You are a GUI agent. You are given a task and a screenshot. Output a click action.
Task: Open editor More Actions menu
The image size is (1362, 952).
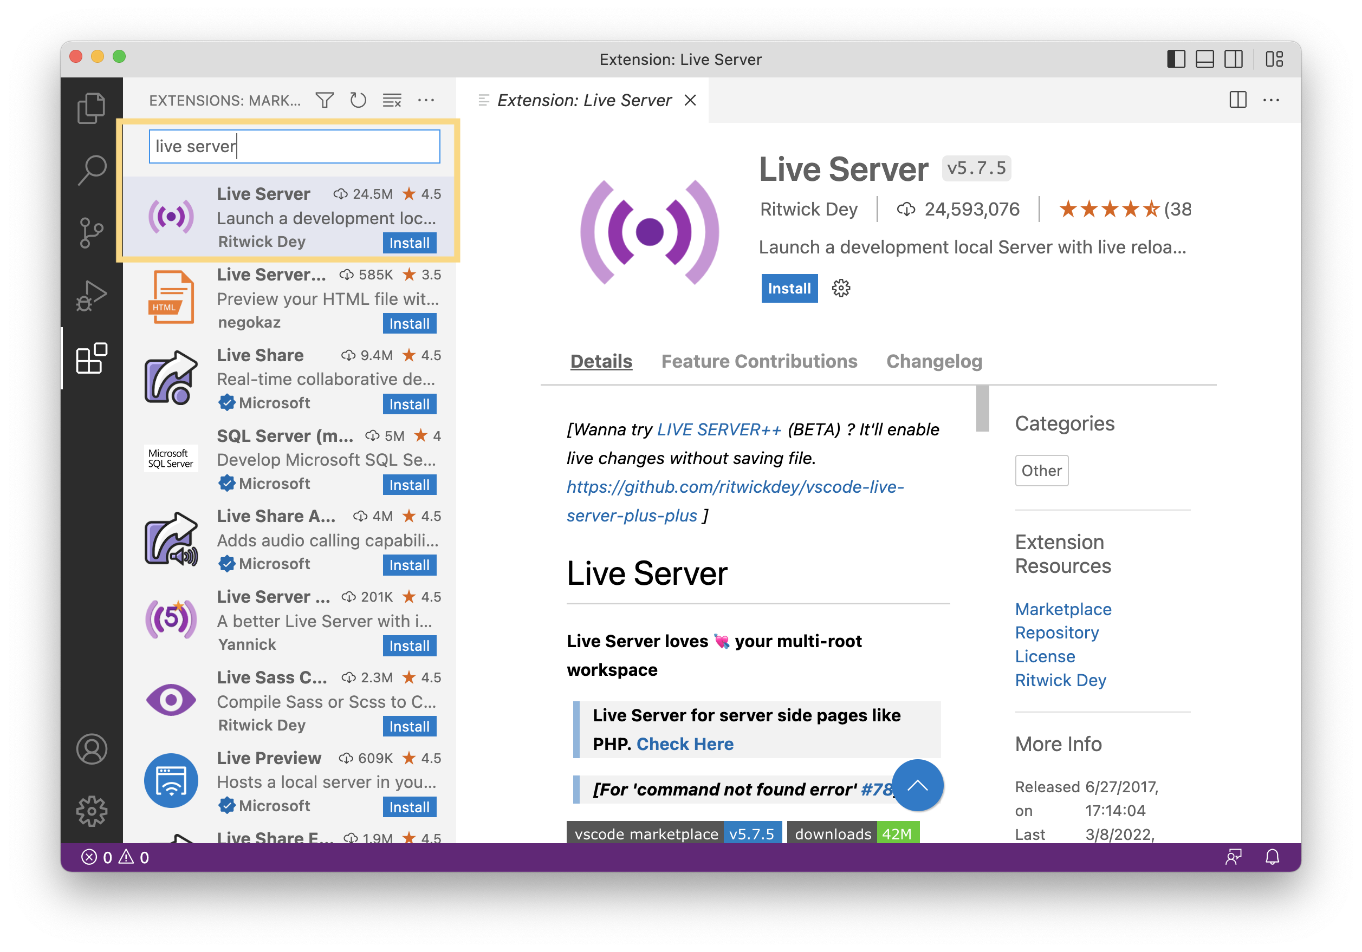[1271, 100]
